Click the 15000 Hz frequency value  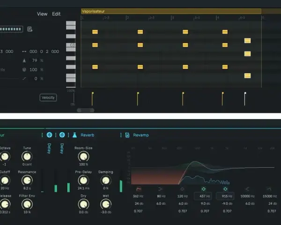tap(270, 196)
